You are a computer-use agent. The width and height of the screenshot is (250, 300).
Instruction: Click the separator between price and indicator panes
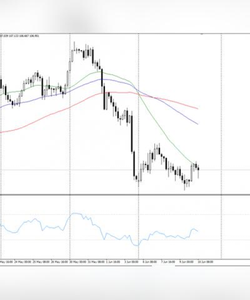click(x=125, y=195)
